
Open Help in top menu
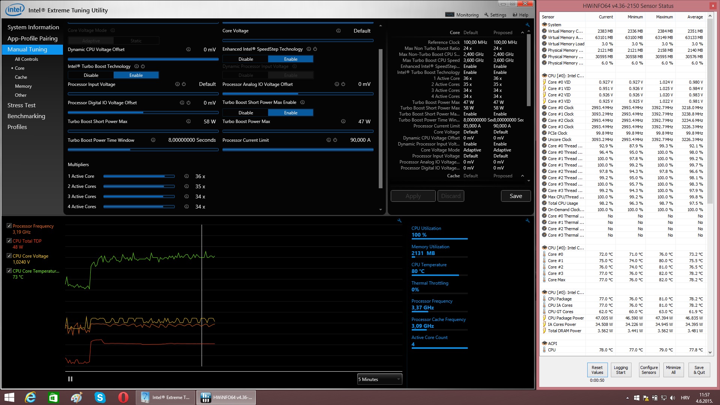(520, 15)
